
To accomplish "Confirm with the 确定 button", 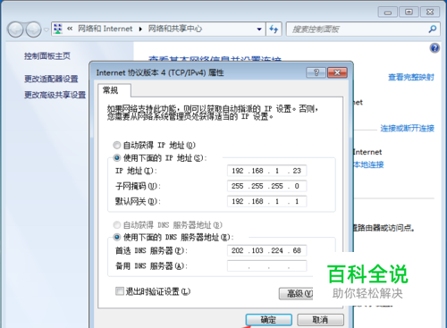I will point(269,320).
